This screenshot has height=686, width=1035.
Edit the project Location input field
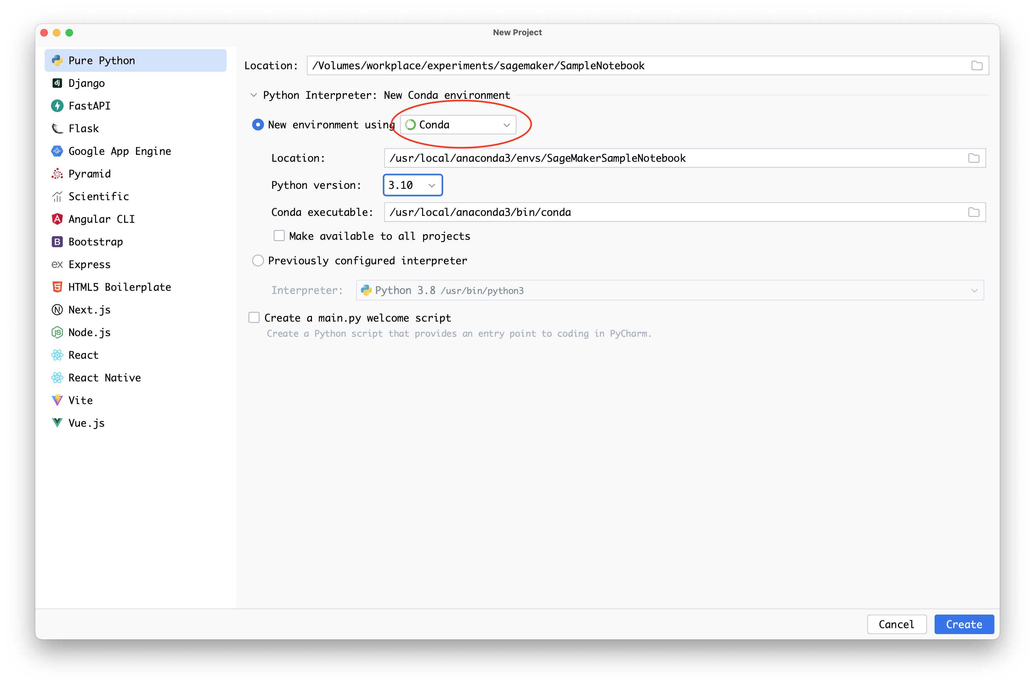coord(643,65)
